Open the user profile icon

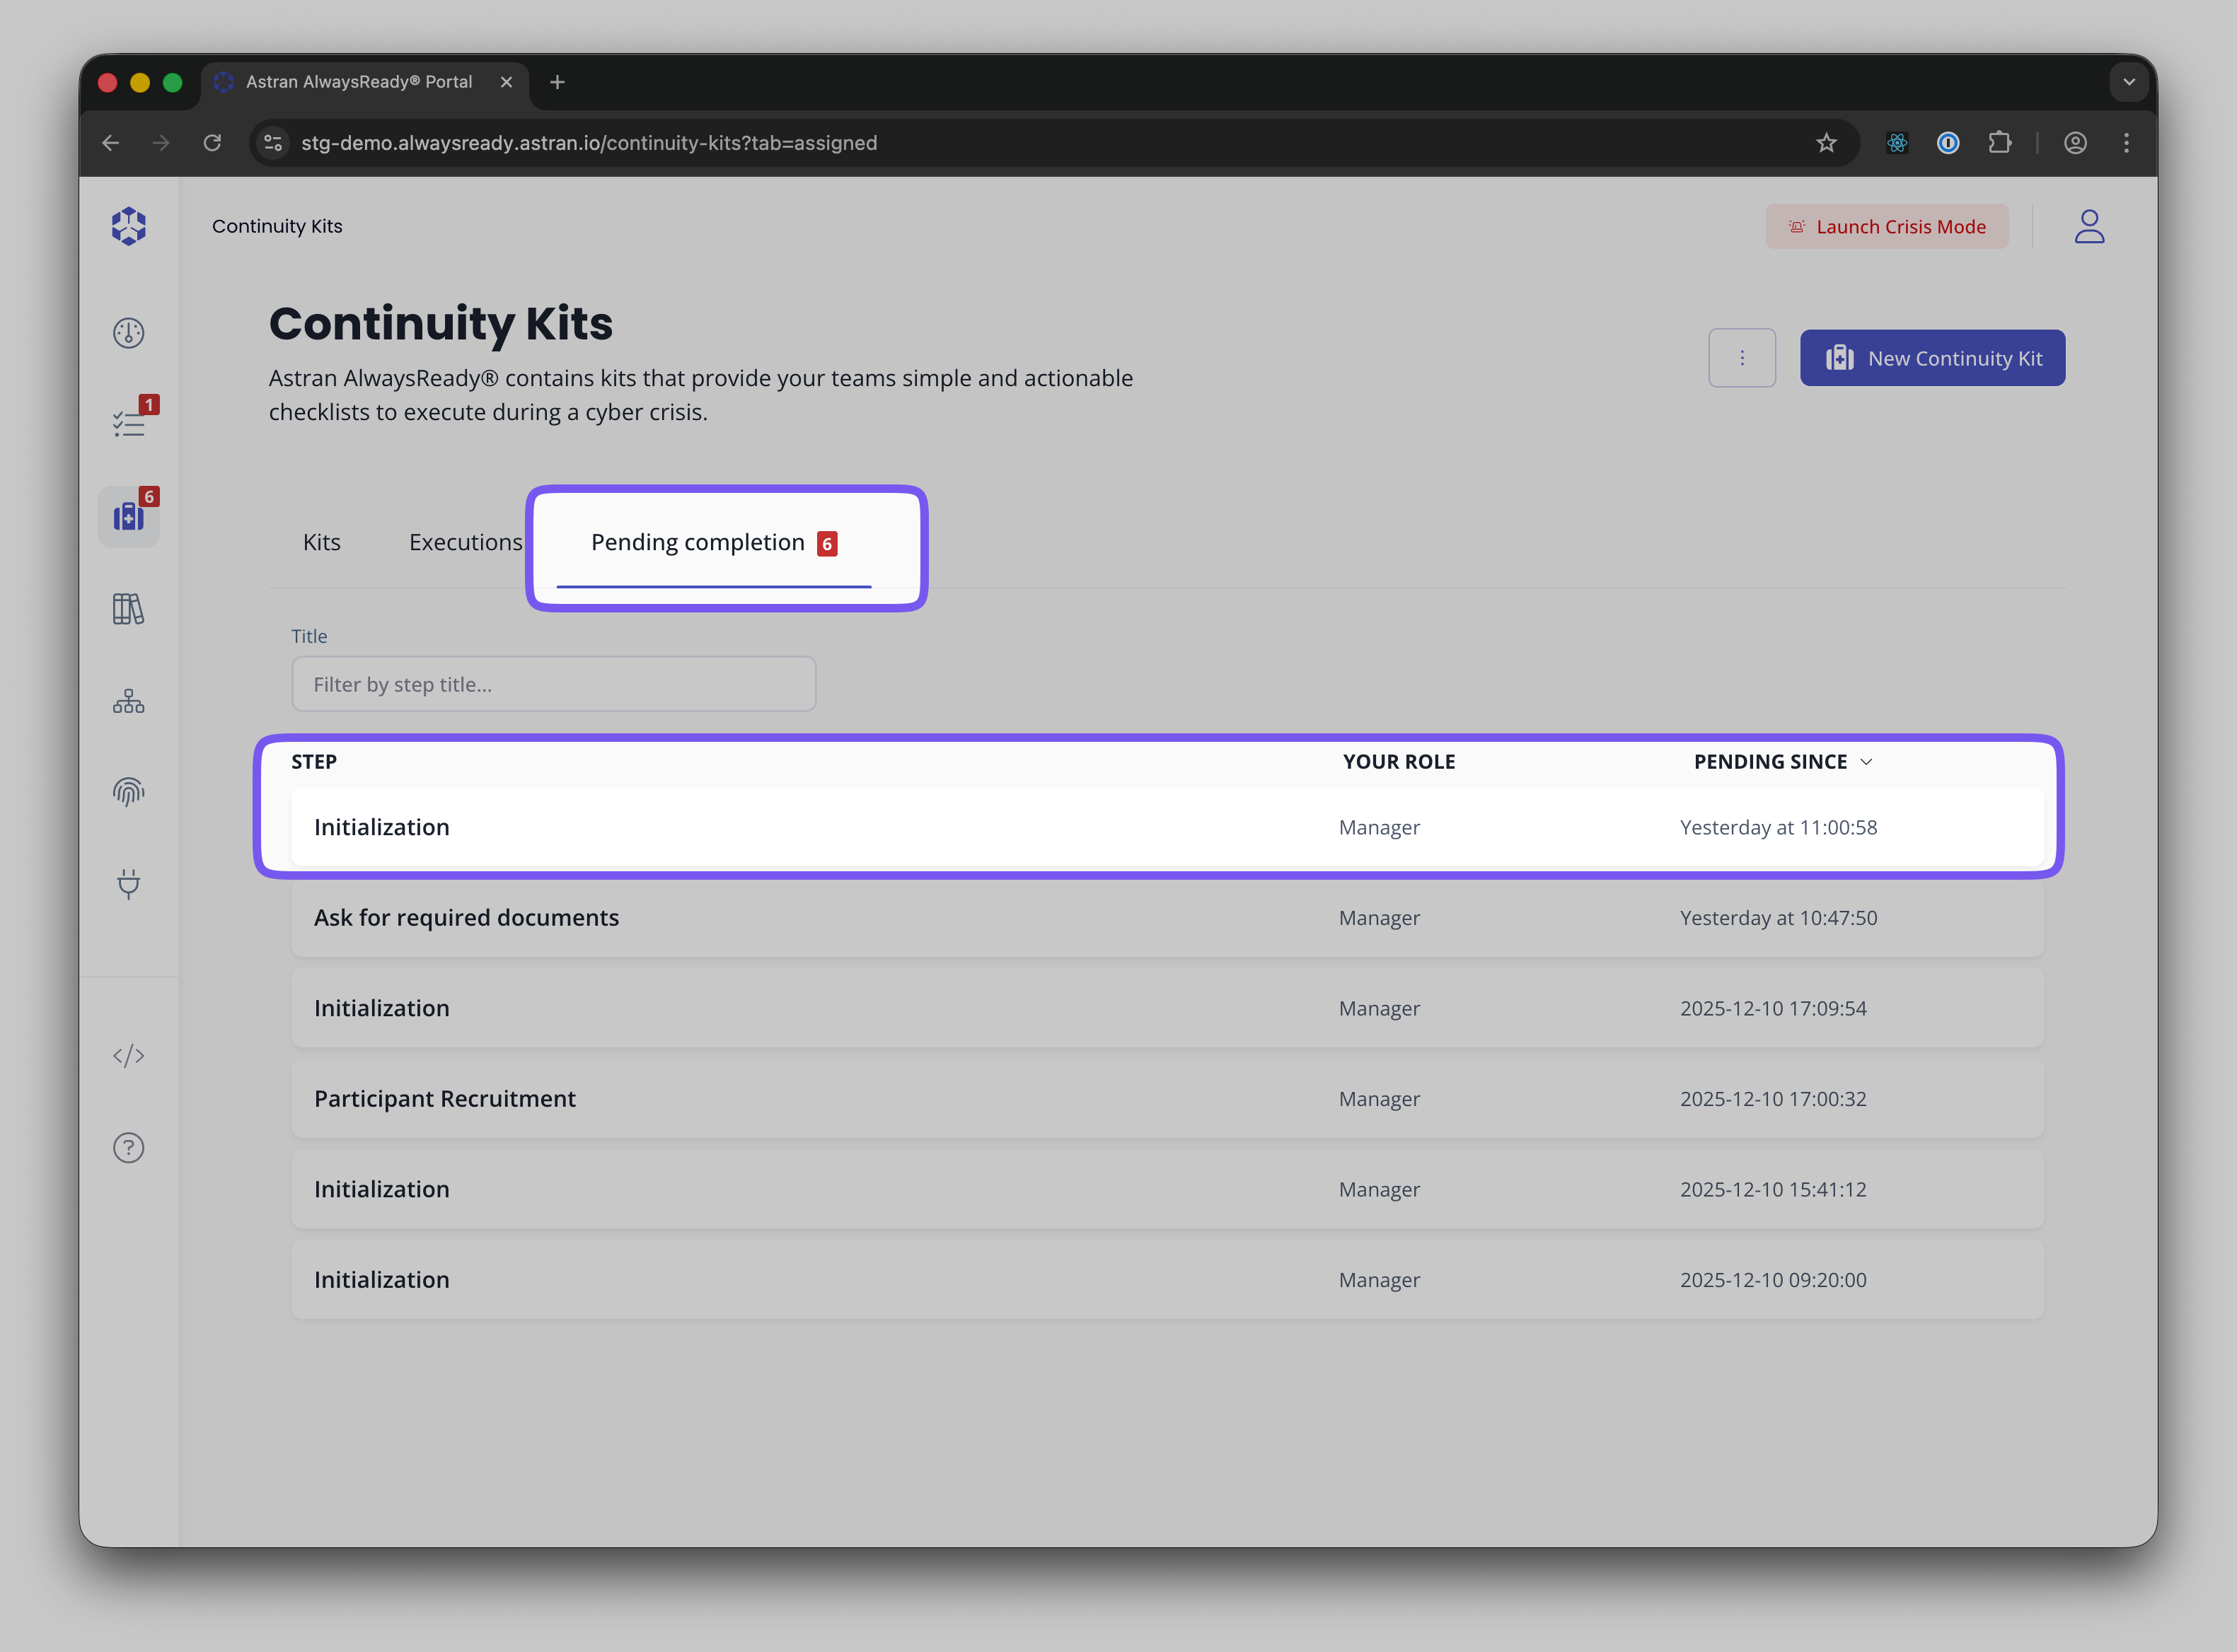click(2089, 227)
